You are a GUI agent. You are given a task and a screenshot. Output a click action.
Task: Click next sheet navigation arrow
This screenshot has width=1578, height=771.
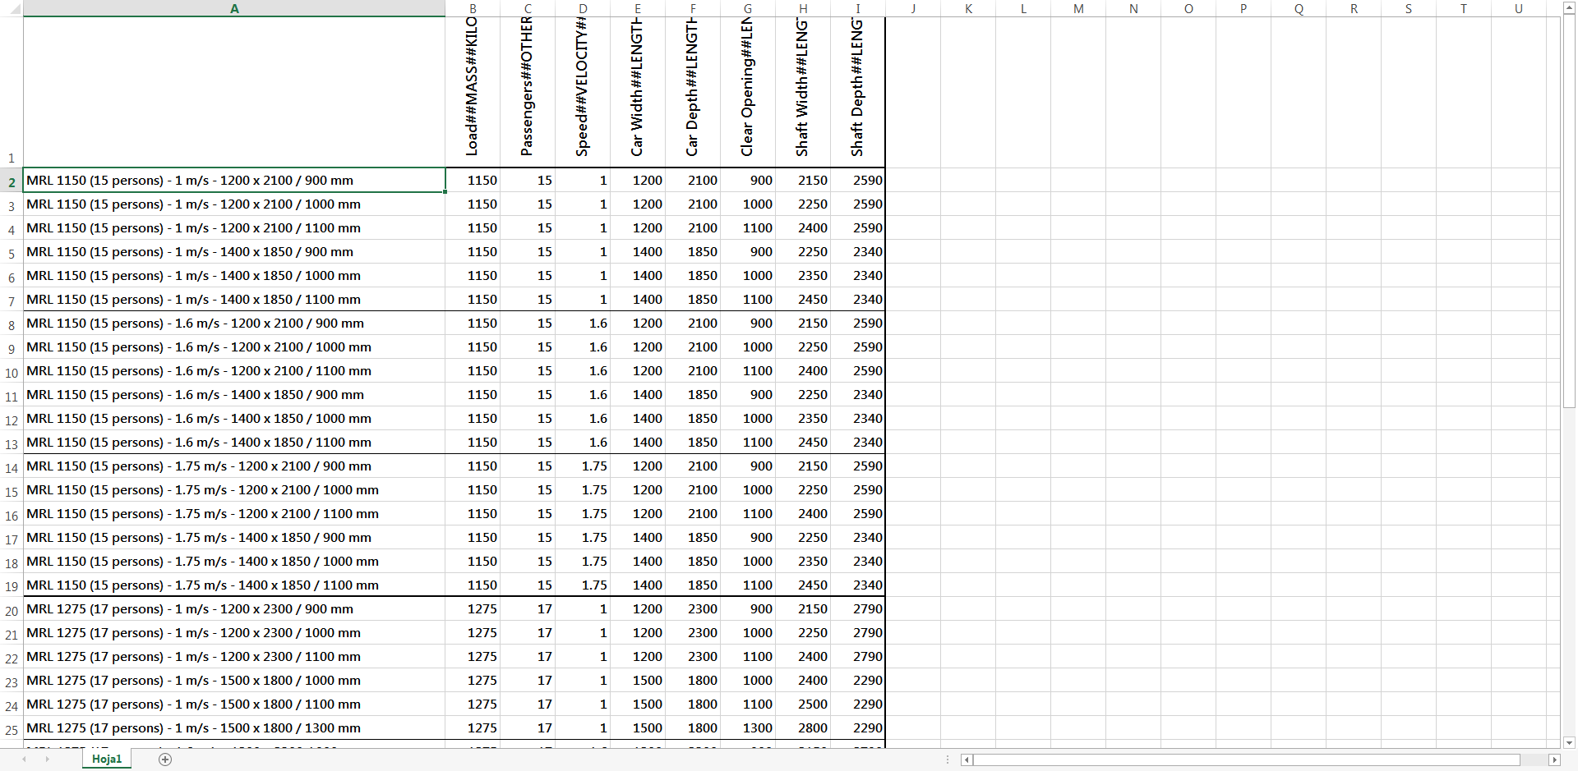coord(47,760)
